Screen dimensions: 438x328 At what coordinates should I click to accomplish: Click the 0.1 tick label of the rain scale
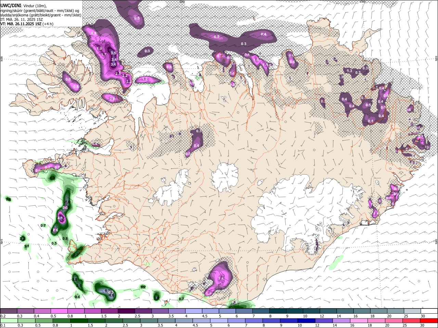(2, 325)
